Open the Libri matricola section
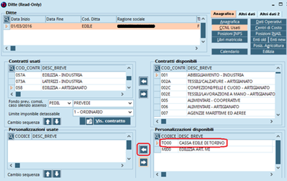 (229, 40)
